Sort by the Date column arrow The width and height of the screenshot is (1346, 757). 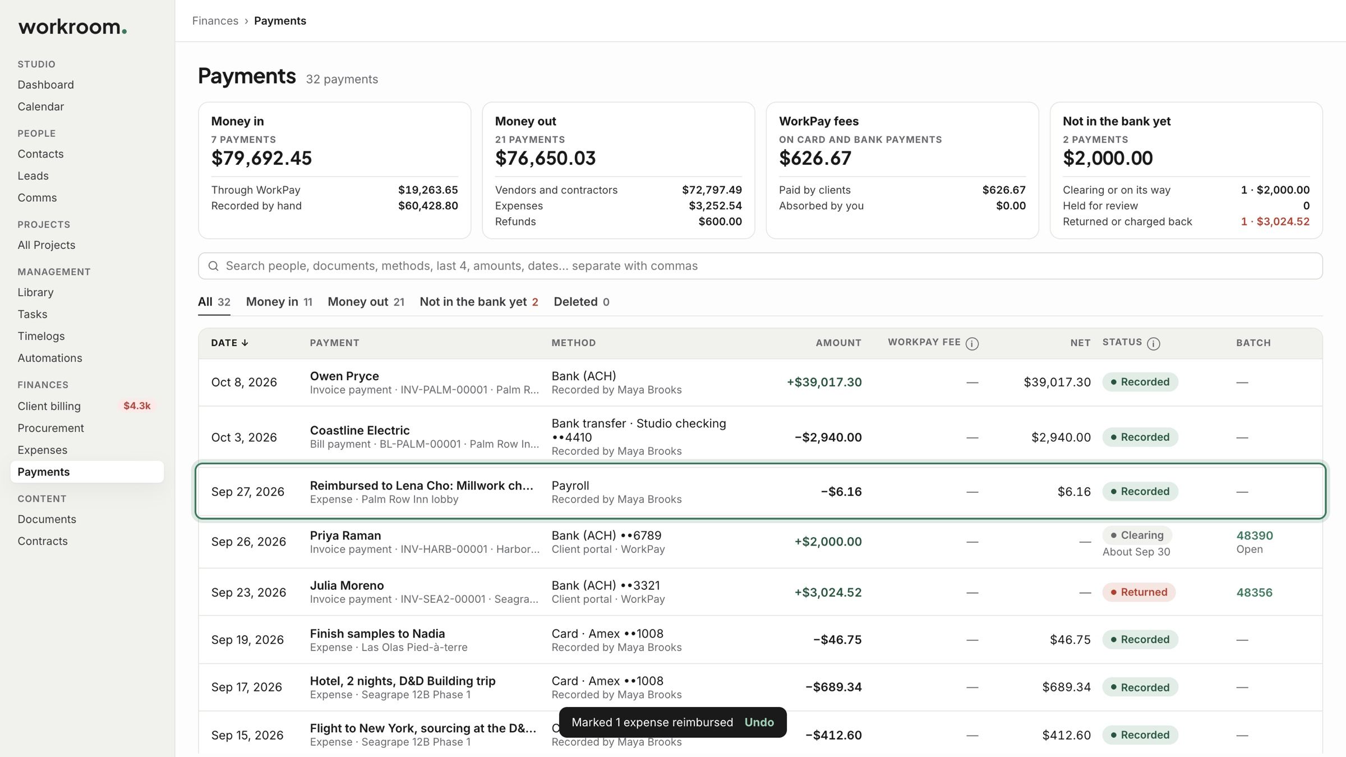click(245, 343)
